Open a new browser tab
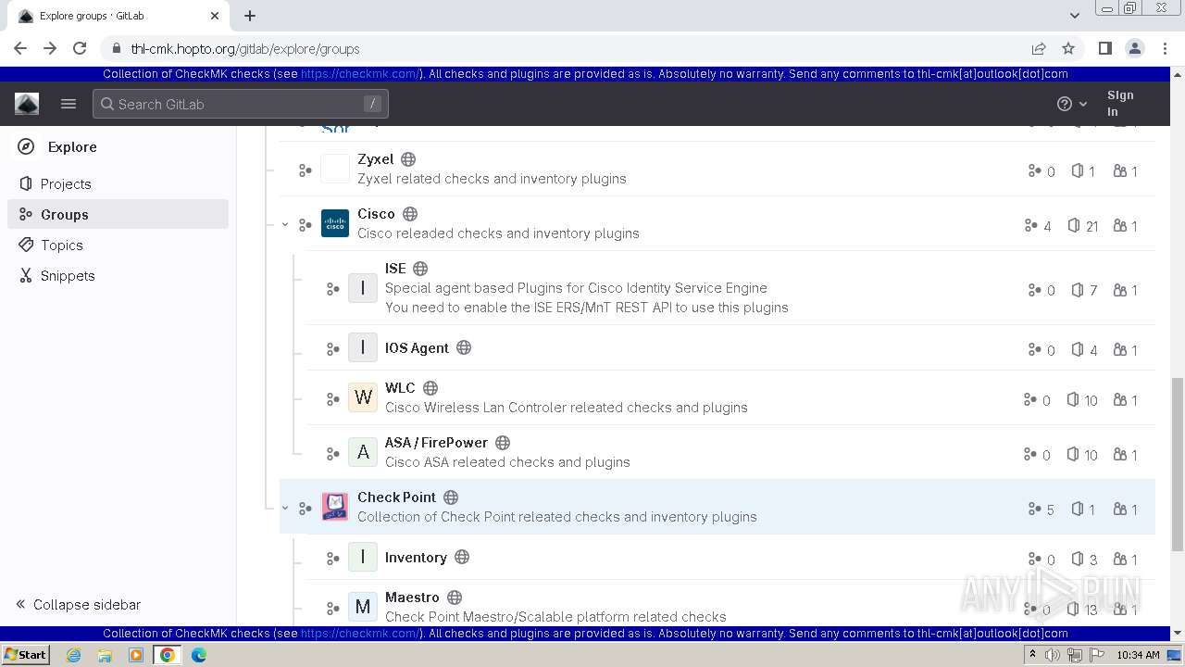The width and height of the screenshot is (1185, 667). pos(250,16)
